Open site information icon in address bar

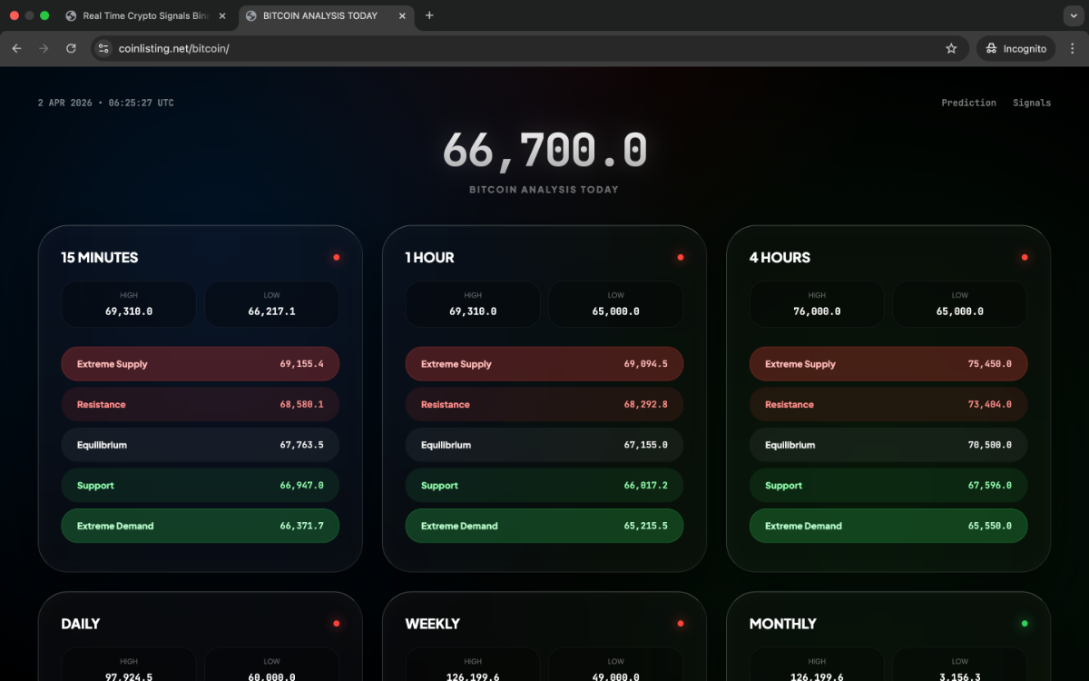(103, 48)
